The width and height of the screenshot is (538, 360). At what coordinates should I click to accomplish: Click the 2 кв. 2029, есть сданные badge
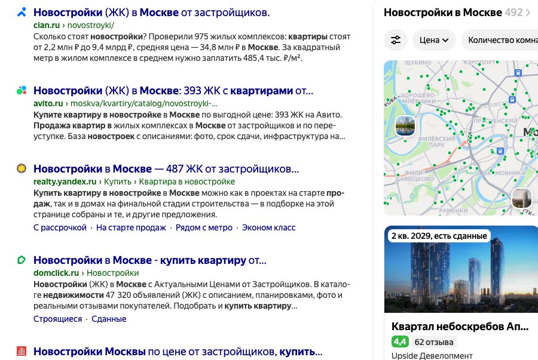click(x=439, y=236)
